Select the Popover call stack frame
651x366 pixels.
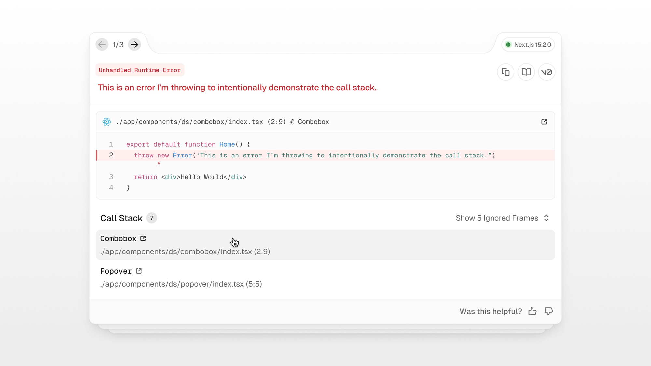tap(325, 278)
